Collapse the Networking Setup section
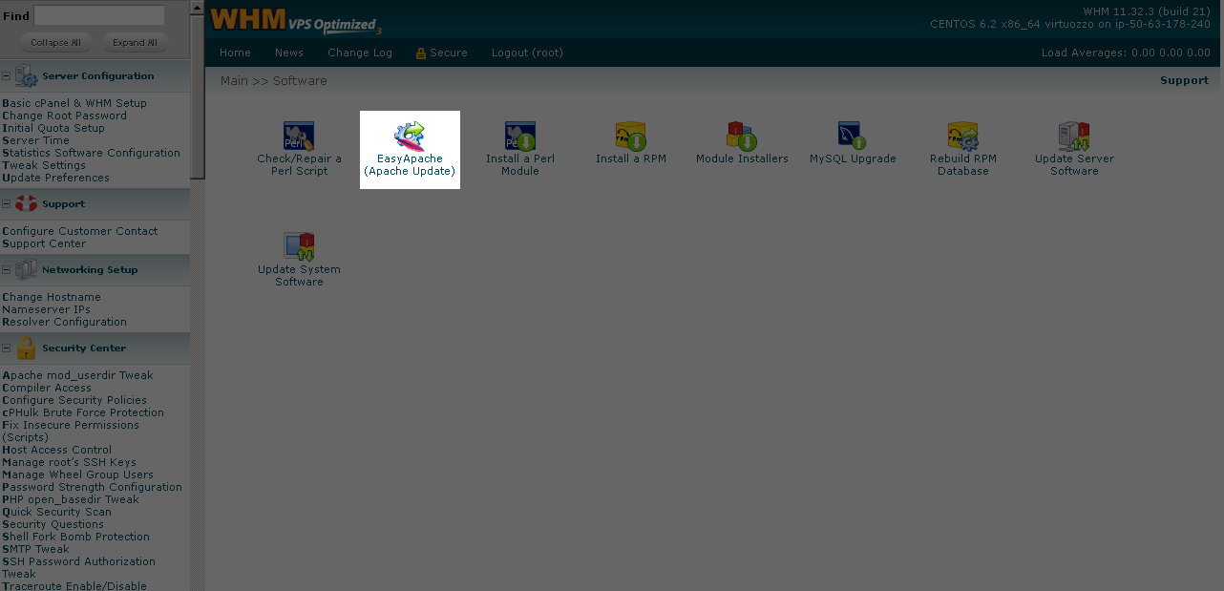The width and height of the screenshot is (1224, 591). (x=6, y=269)
